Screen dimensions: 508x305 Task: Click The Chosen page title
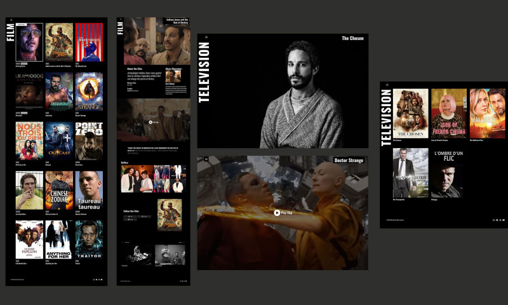click(x=353, y=38)
